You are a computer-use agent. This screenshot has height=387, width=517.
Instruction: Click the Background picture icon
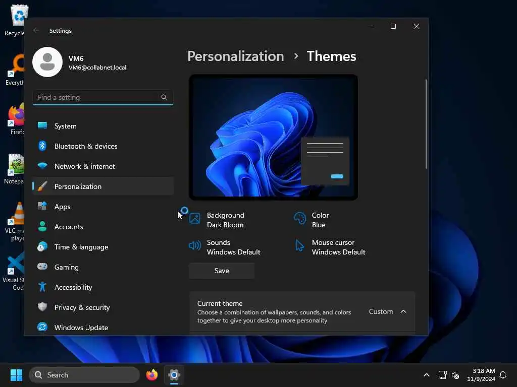tap(195, 219)
